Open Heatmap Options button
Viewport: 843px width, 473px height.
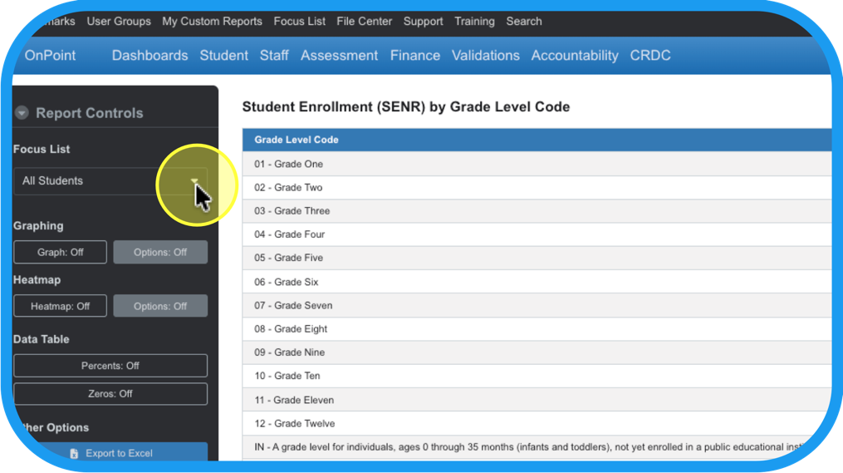(160, 306)
